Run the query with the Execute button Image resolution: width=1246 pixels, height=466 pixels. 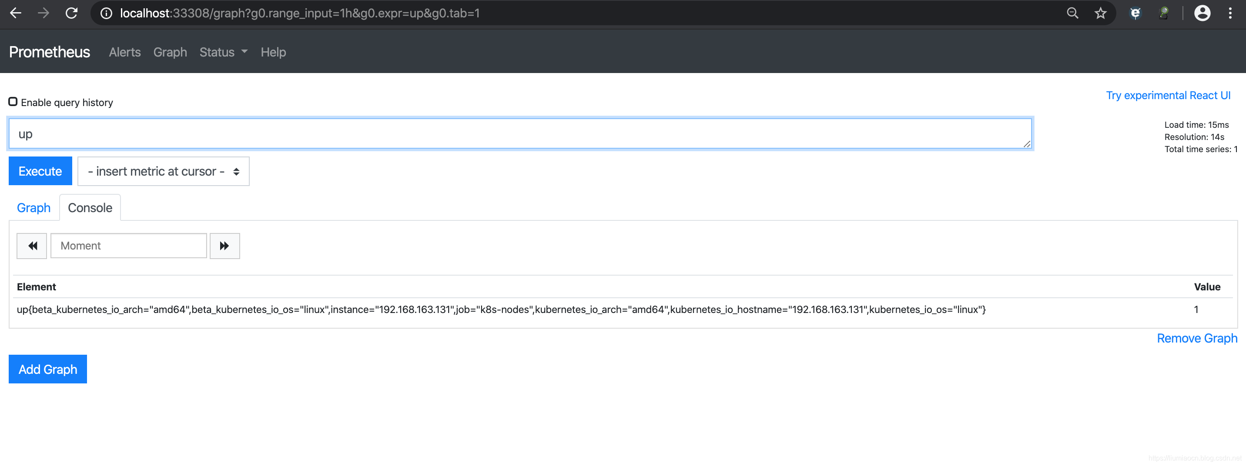pos(40,171)
